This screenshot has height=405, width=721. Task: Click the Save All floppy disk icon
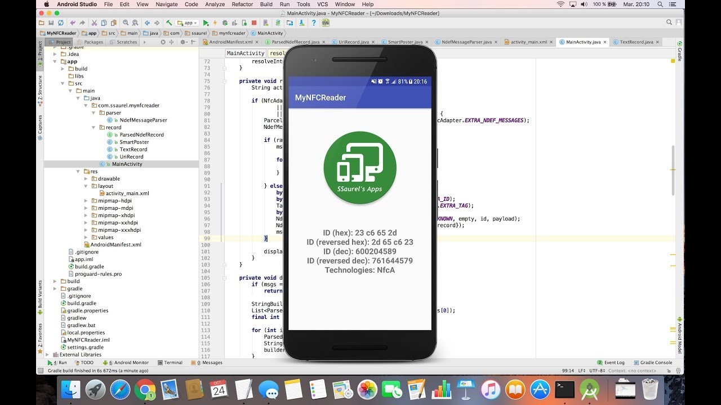(x=51, y=23)
